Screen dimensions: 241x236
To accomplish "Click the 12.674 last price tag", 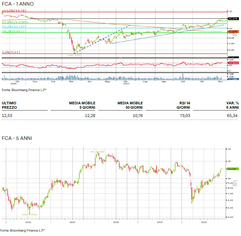I will click(233, 19).
